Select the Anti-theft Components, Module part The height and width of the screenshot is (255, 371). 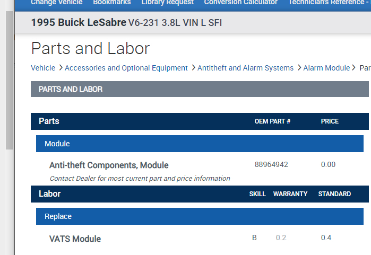[x=109, y=165]
